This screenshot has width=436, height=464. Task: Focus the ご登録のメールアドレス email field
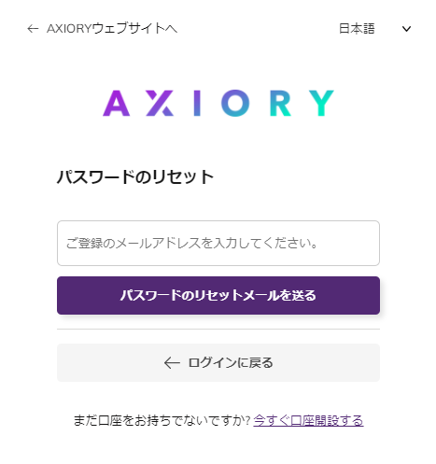(x=218, y=244)
